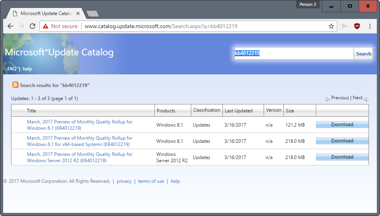Image resolution: width=380 pixels, height=216 pixels.
Task: Click the kb4012219 search input field
Action: point(294,53)
